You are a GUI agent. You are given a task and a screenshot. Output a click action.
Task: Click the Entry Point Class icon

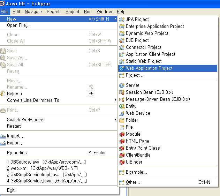pos(122,148)
